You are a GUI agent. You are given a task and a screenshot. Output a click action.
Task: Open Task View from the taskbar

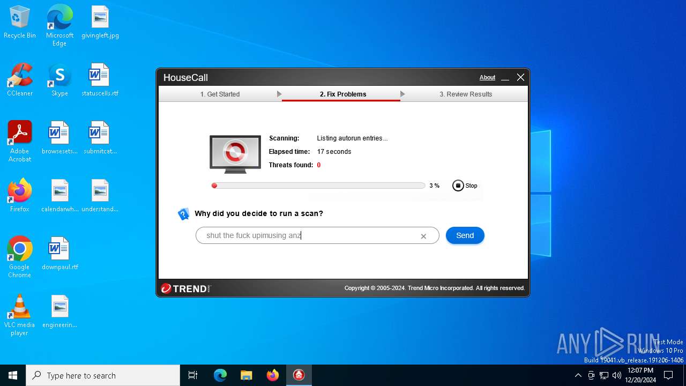pos(193,375)
